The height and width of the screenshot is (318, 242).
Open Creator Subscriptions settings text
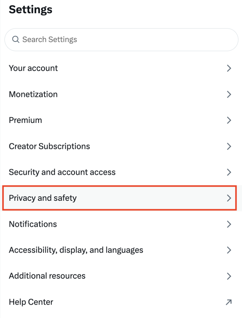coord(49,146)
